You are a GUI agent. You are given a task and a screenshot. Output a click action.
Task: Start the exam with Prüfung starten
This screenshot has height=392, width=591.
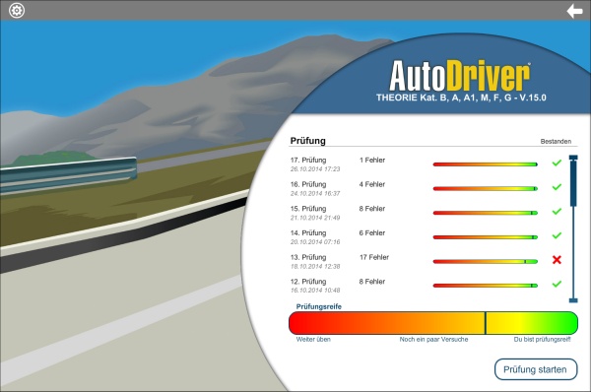click(x=536, y=369)
